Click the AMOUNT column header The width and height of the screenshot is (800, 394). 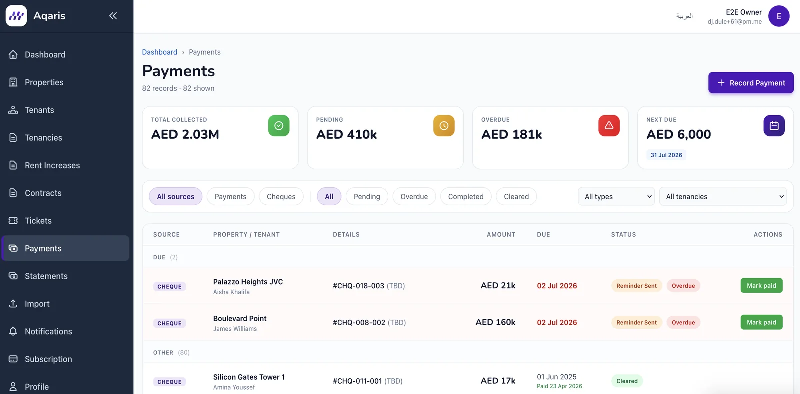[x=501, y=234]
